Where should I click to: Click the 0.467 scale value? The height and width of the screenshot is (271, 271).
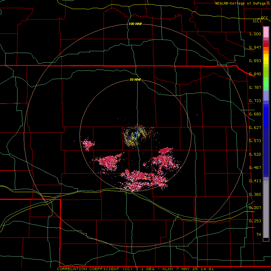tap(255, 168)
